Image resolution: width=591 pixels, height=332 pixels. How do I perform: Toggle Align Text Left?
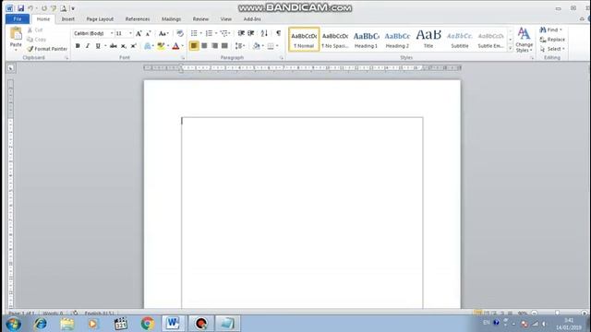[194, 46]
